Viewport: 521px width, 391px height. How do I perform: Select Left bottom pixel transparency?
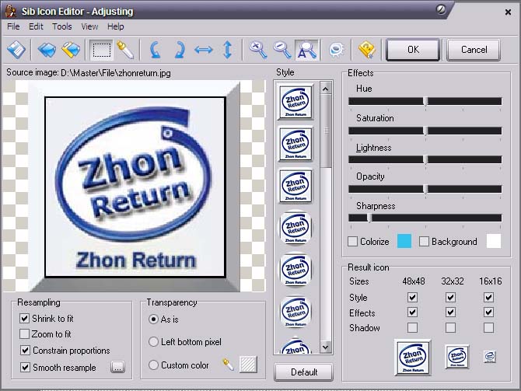(x=153, y=342)
